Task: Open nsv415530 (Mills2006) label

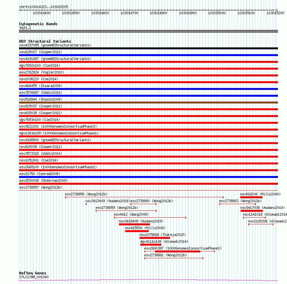Action: pos(145,228)
